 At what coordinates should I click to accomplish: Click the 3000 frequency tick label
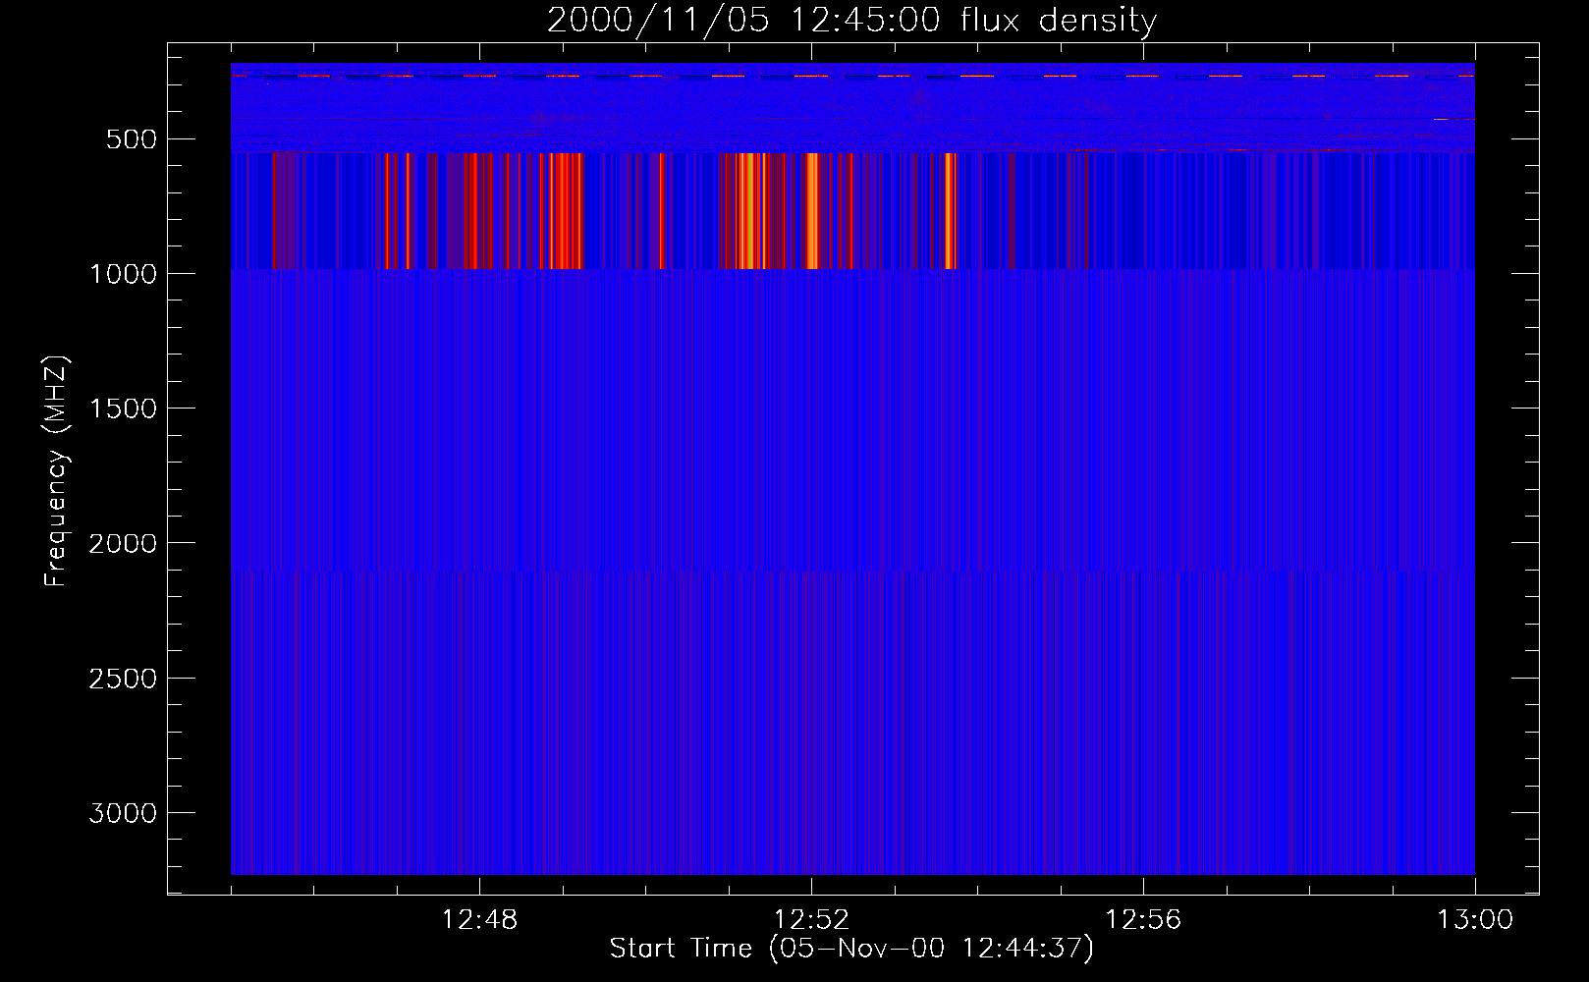[x=121, y=813]
